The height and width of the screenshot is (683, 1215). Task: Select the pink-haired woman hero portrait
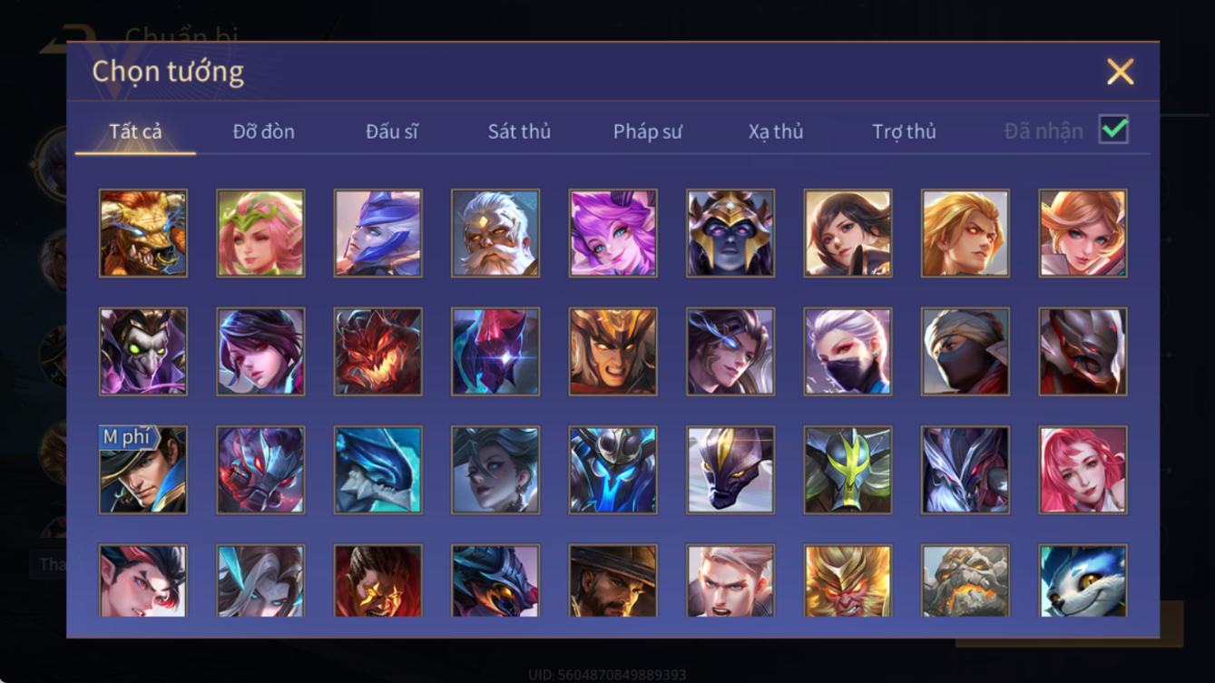point(1083,470)
